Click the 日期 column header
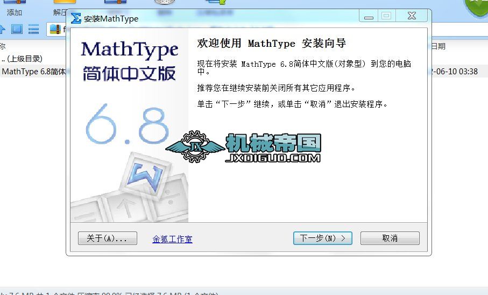The height and width of the screenshot is (295, 488). pyautogui.click(x=439, y=46)
